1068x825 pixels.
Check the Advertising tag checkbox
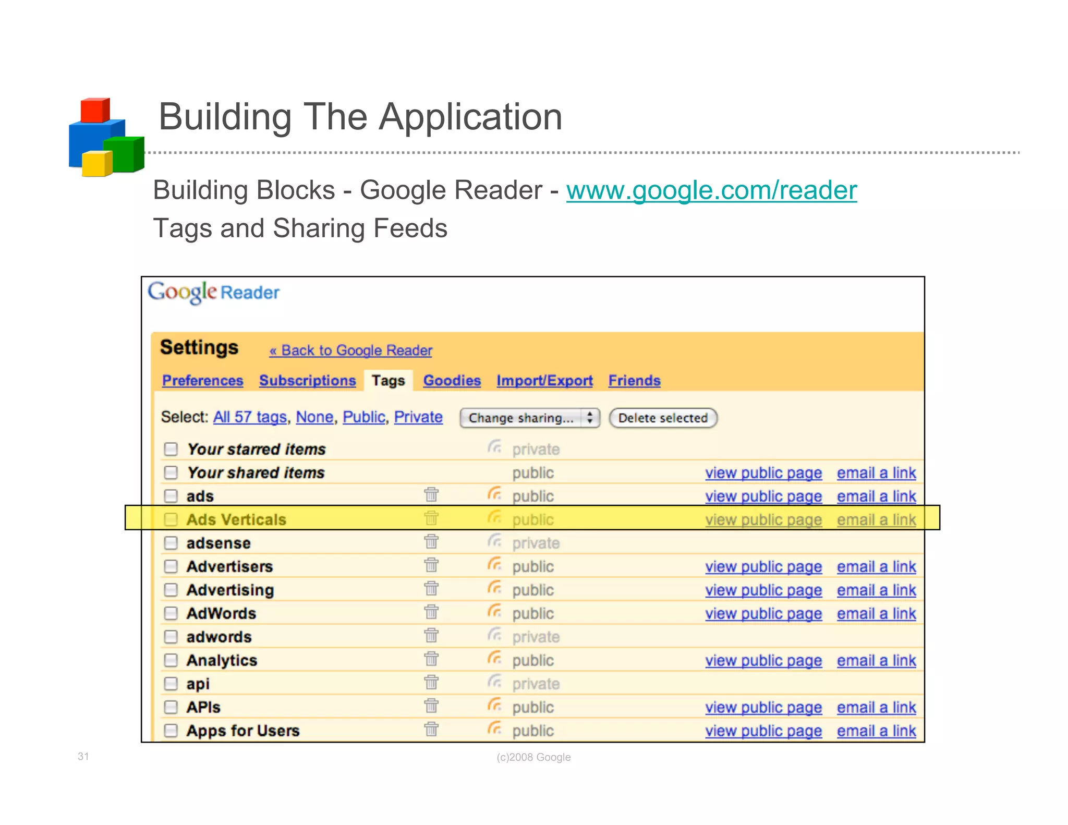(171, 590)
